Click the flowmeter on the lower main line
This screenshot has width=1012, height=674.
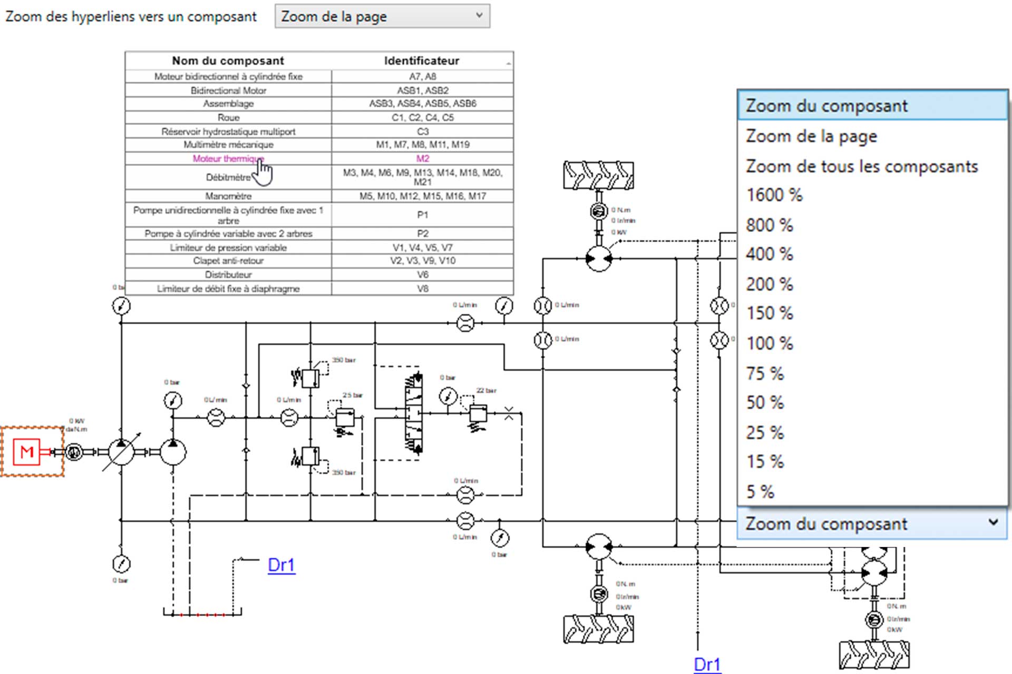coord(465,521)
